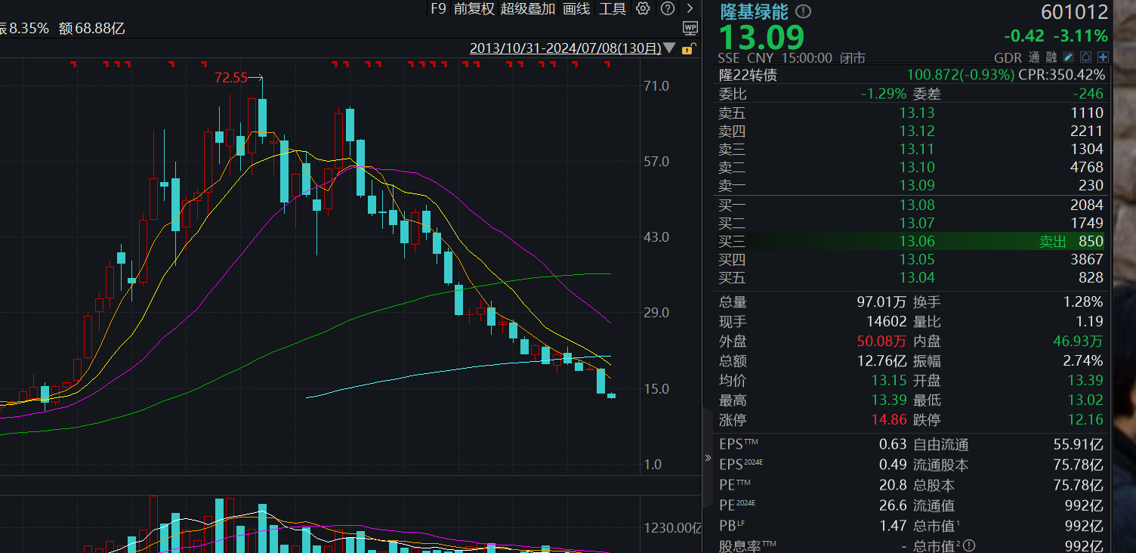The height and width of the screenshot is (553, 1136).
Task: Click the 卖出 sell button
Action: tap(1053, 241)
